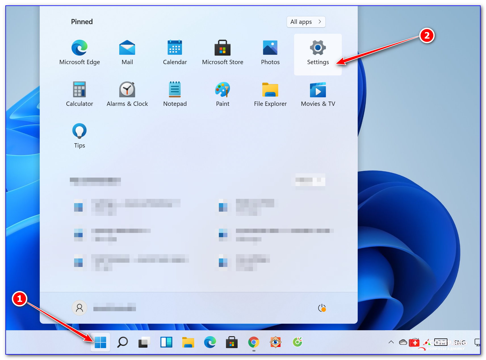Launch Movies & TV
The width and height of the screenshot is (486, 360).
[318, 95]
